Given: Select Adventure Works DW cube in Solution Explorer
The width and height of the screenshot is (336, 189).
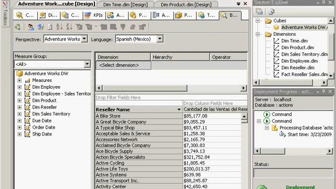Looking at the screenshot, I should click(x=304, y=27).
